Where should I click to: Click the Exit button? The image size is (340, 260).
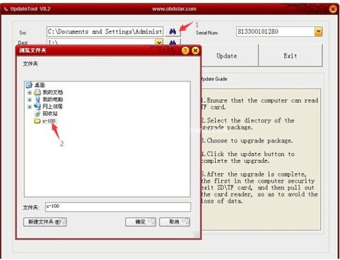click(x=290, y=56)
